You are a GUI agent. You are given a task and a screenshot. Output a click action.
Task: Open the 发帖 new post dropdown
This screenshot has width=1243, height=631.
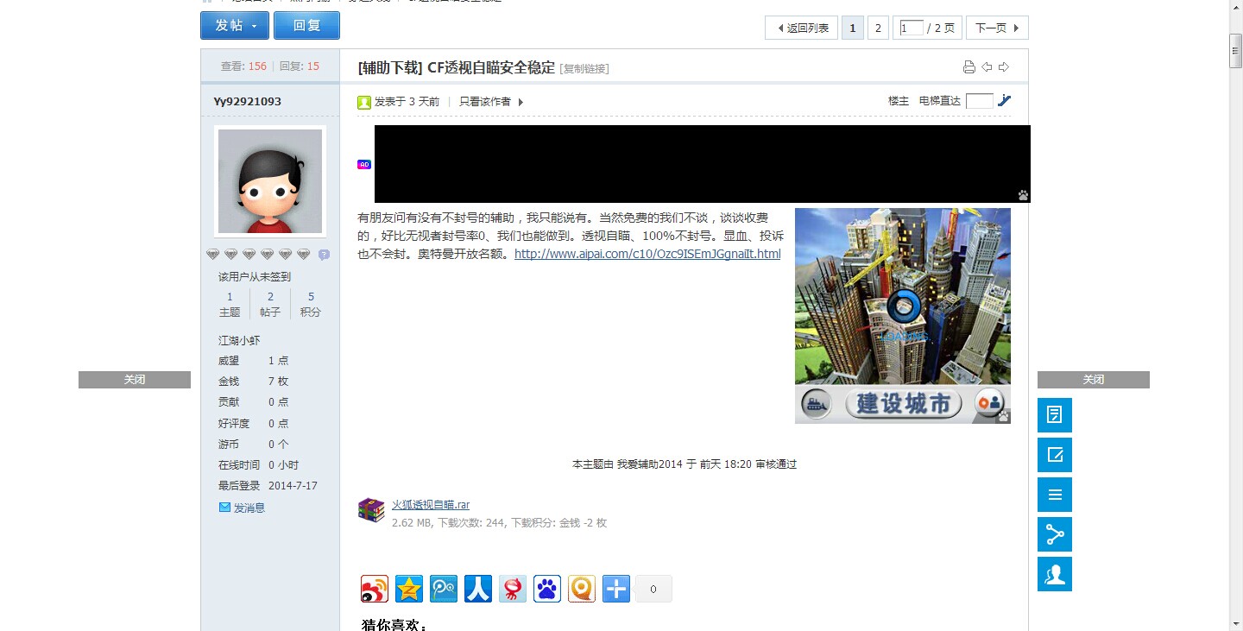click(235, 26)
